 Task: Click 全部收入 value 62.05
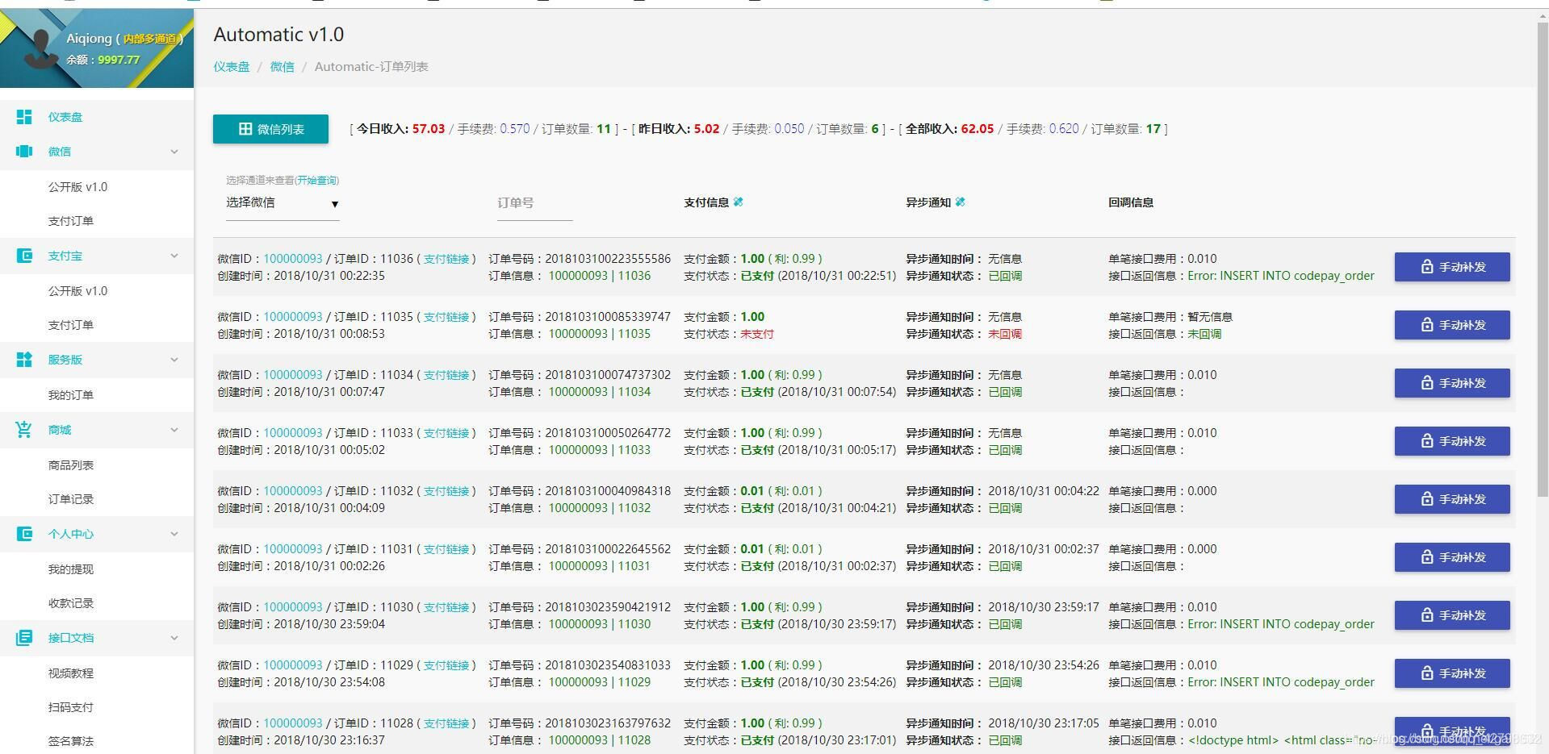tap(978, 129)
